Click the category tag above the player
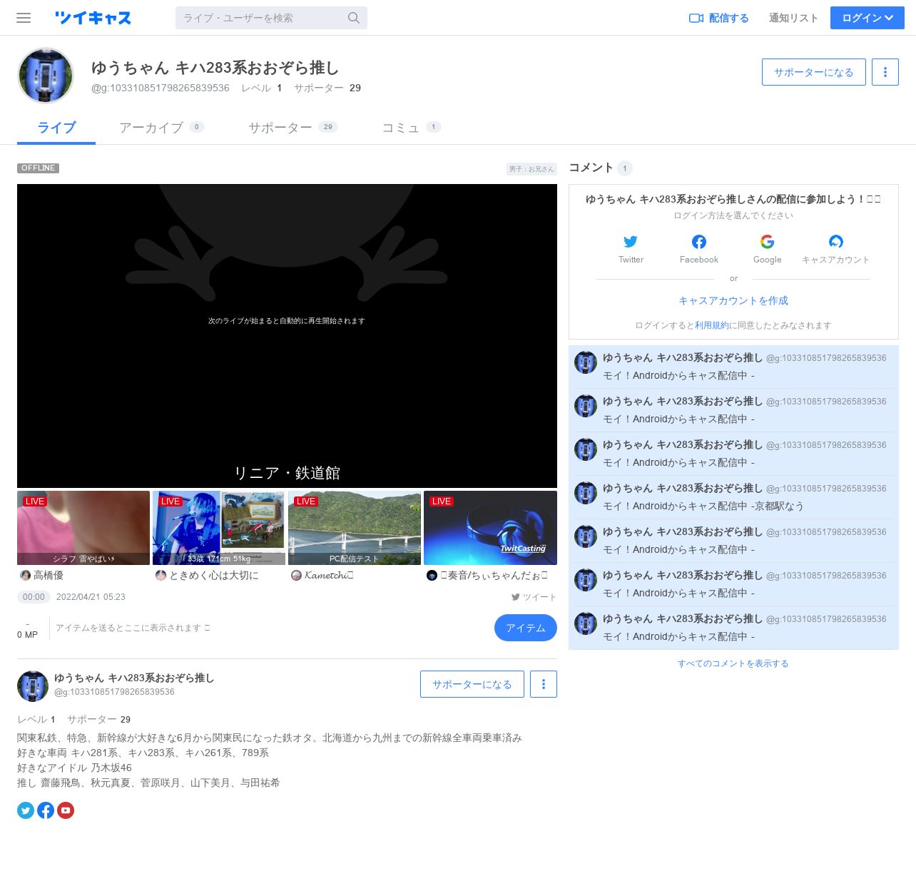916x871 pixels. click(531, 169)
